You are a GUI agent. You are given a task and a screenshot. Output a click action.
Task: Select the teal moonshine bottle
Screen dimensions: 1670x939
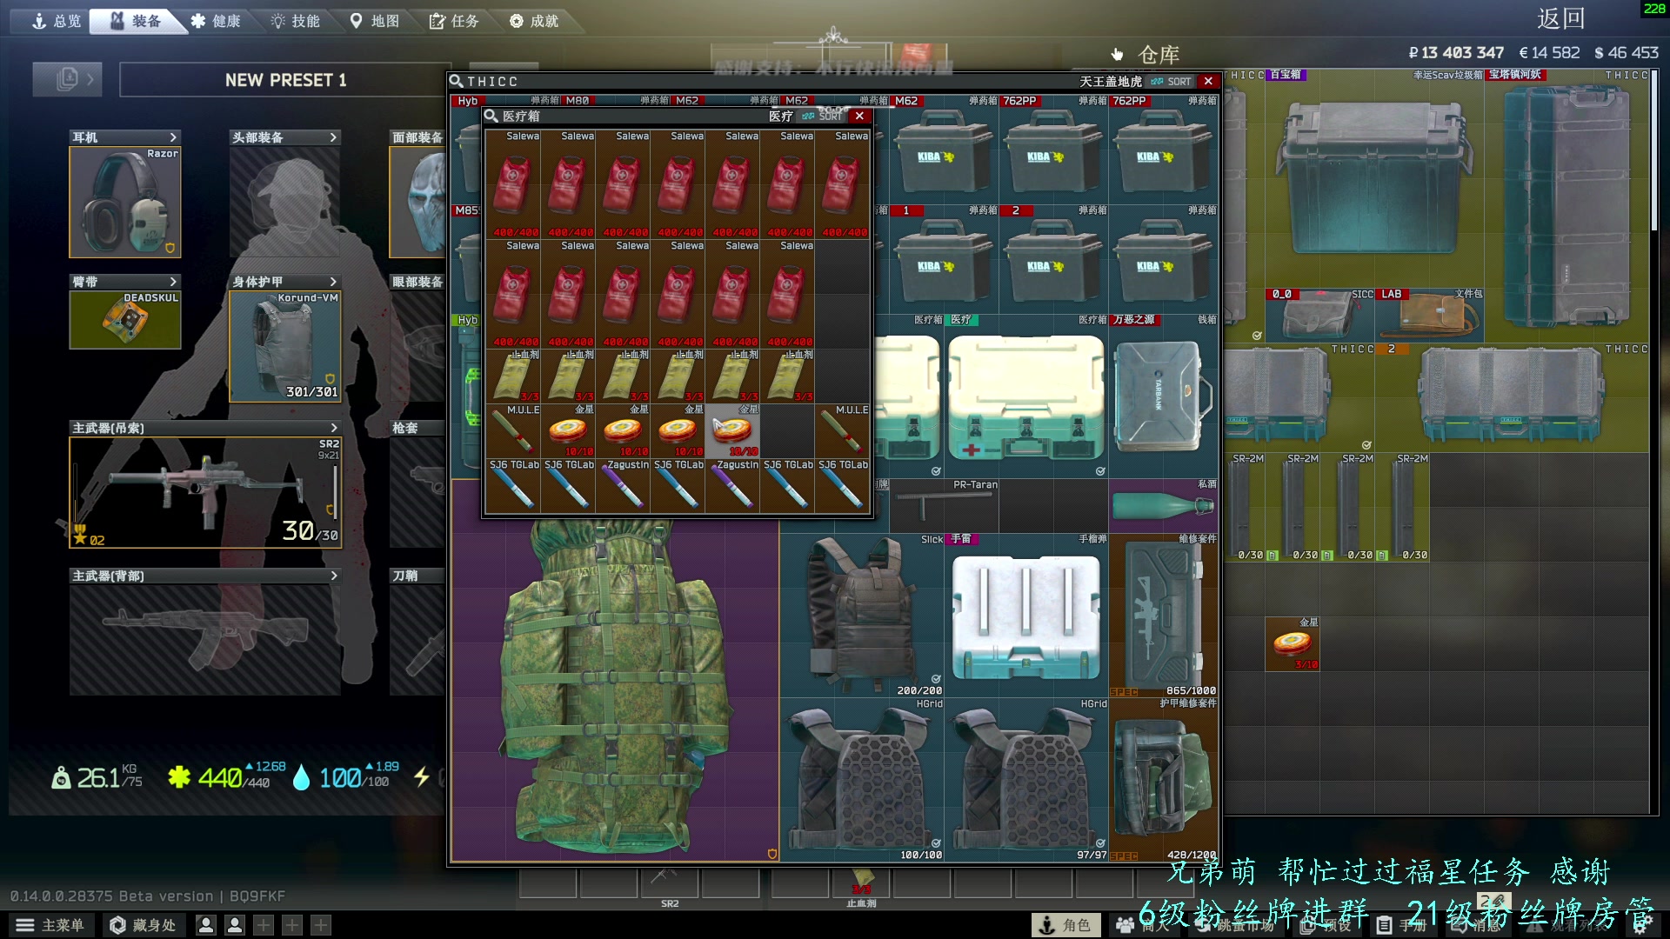1164,505
